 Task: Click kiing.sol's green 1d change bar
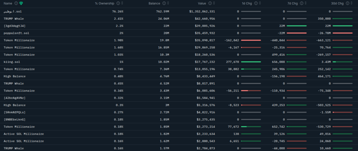pyautogui.click(x=251, y=62)
